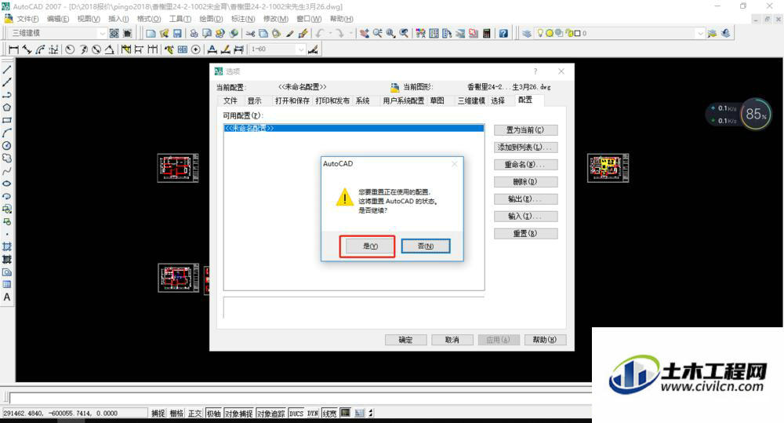Click 取消 button in options dialog
The height and width of the screenshot is (423, 784).
(452, 340)
